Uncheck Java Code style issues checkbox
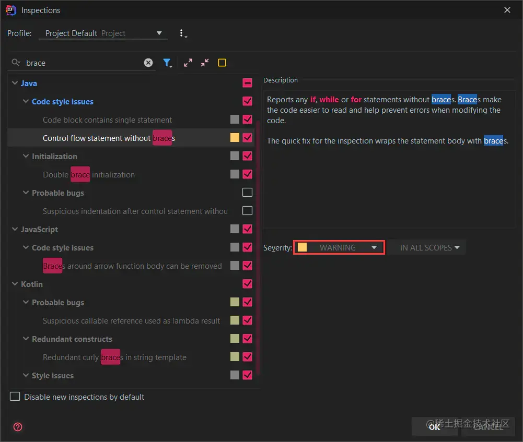Screen dimensions: 523x442 (247, 101)
